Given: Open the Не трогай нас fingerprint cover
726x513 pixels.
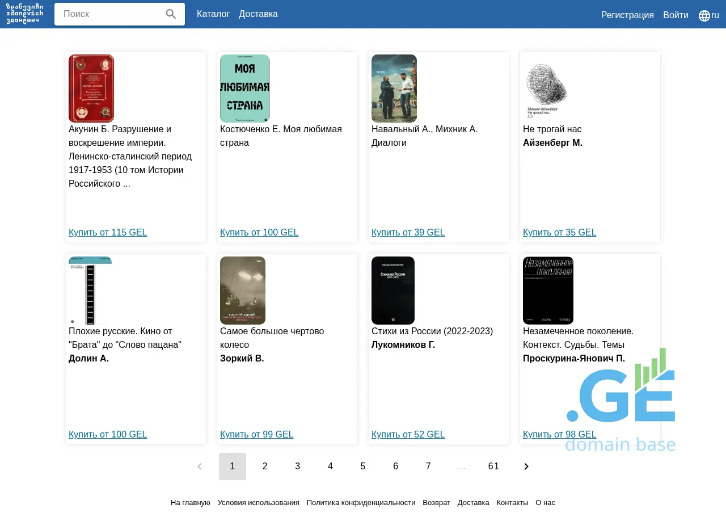Looking at the screenshot, I should (x=546, y=89).
